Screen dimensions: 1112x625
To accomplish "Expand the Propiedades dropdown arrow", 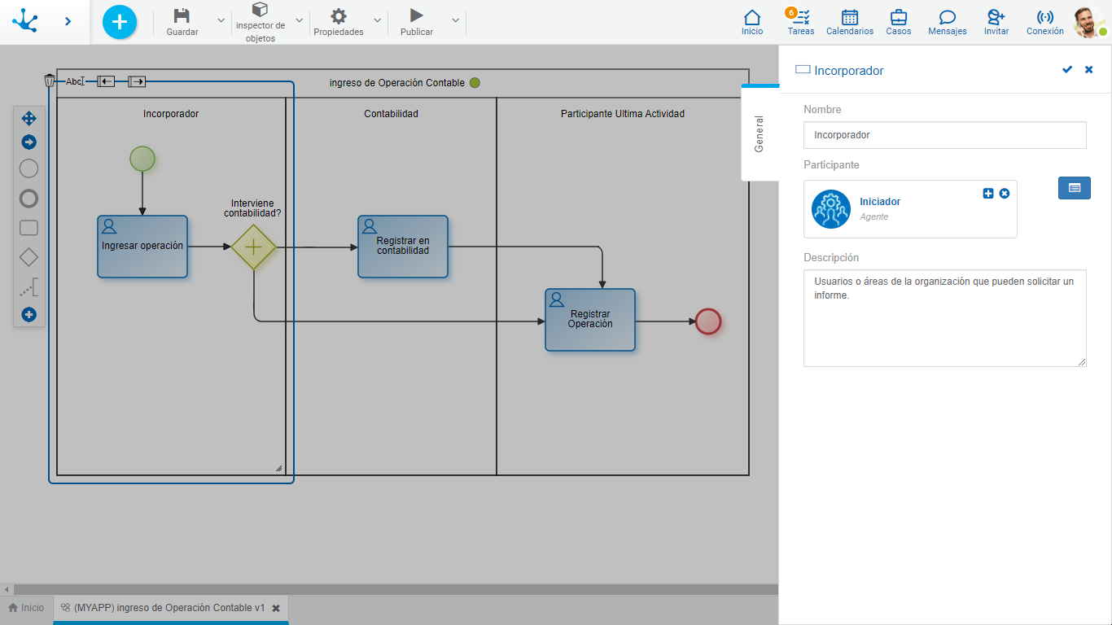I will point(377,20).
